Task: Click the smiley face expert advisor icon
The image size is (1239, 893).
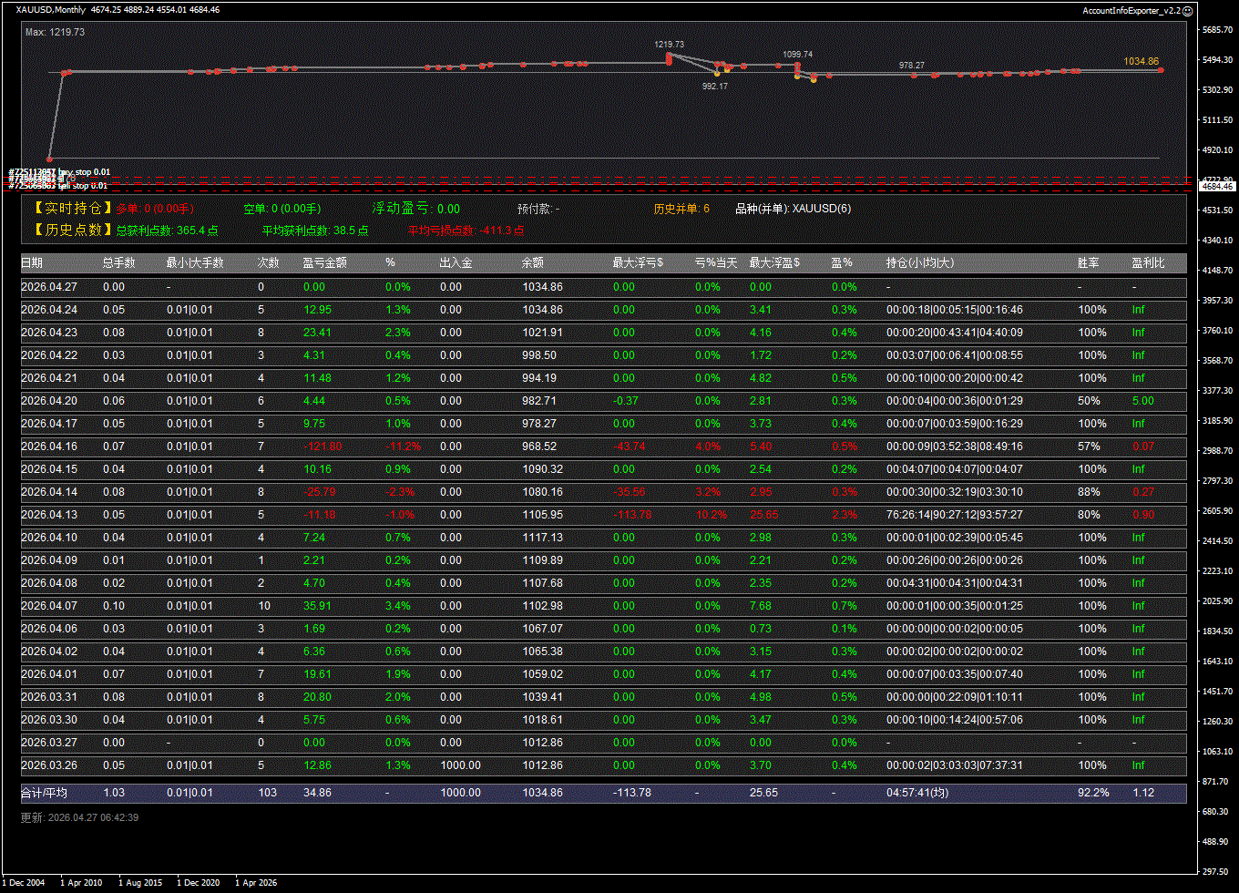Action: pyautogui.click(x=1187, y=10)
